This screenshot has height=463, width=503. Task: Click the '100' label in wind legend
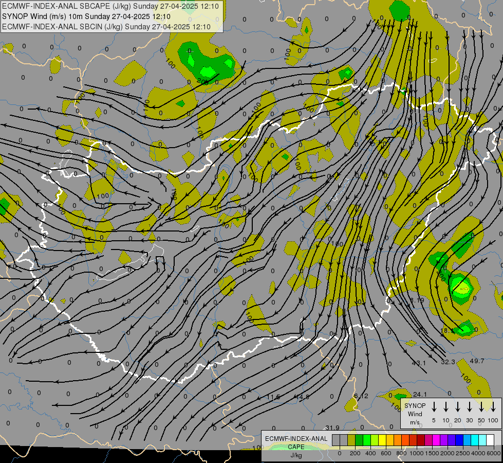[x=493, y=420]
